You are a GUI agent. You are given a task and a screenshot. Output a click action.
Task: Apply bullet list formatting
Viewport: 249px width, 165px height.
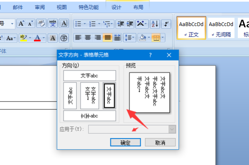[x=78, y=24]
